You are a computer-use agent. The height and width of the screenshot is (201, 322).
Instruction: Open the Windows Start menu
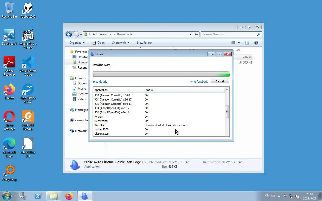click(x=7, y=196)
